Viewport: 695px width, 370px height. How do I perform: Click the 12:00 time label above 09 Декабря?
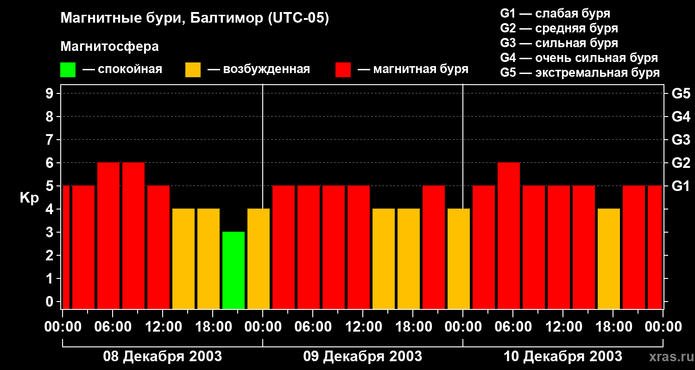tap(363, 327)
